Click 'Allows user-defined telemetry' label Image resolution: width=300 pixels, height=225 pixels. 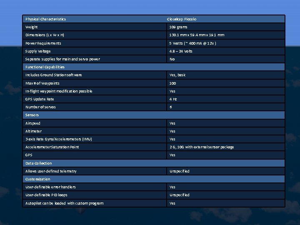51,171
